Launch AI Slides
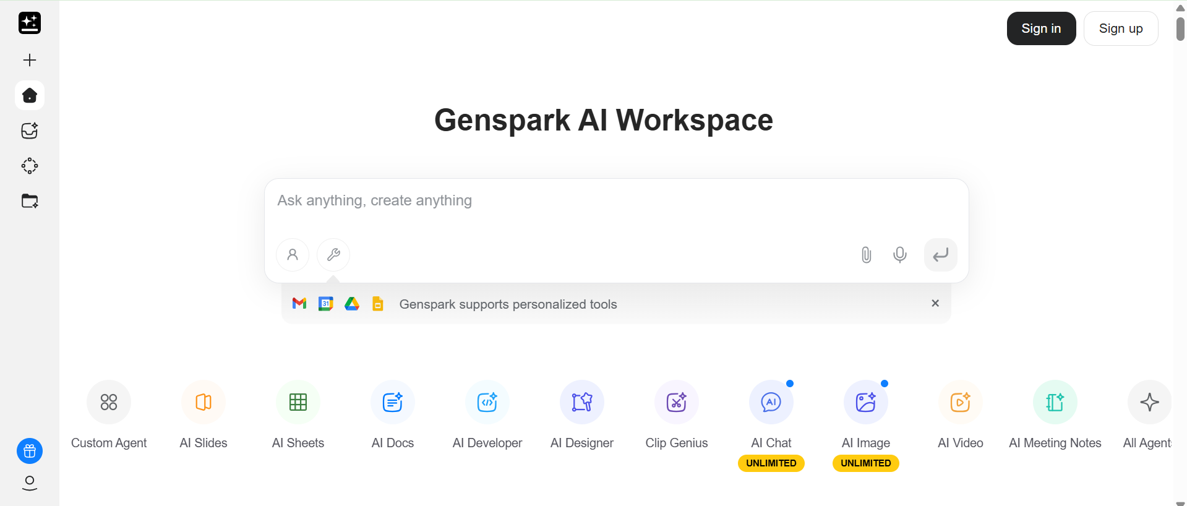The height and width of the screenshot is (506, 1187). (x=204, y=416)
